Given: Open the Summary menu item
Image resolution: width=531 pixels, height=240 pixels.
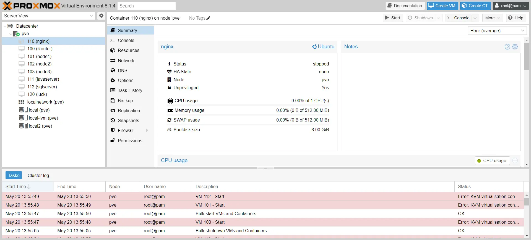Looking at the screenshot, I should coord(131,30).
